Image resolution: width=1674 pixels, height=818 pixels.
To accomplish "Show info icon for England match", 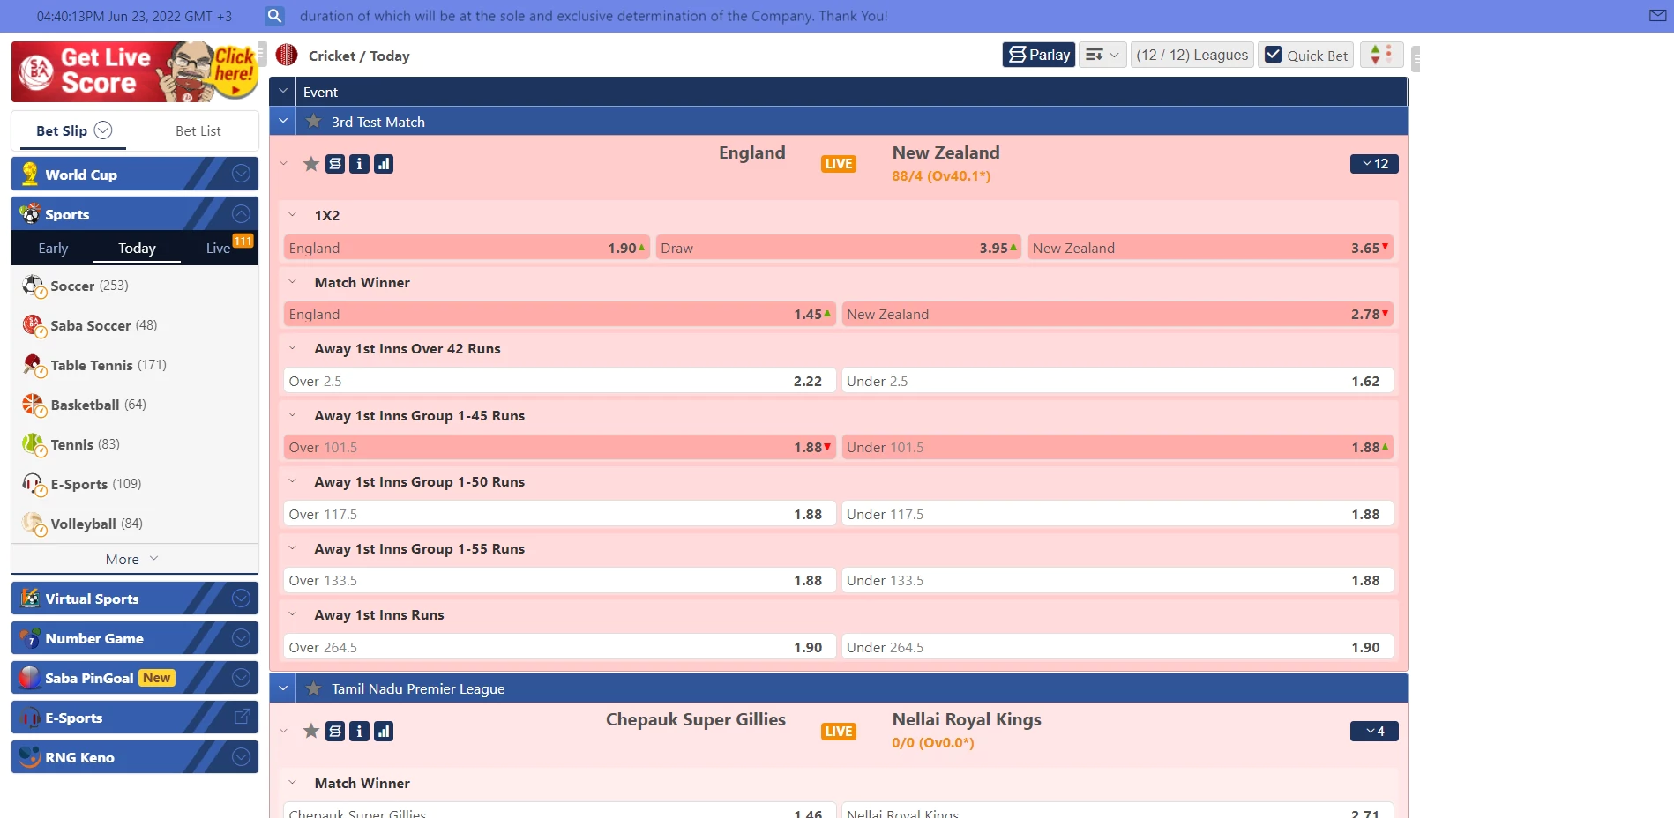I will point(359,164).
